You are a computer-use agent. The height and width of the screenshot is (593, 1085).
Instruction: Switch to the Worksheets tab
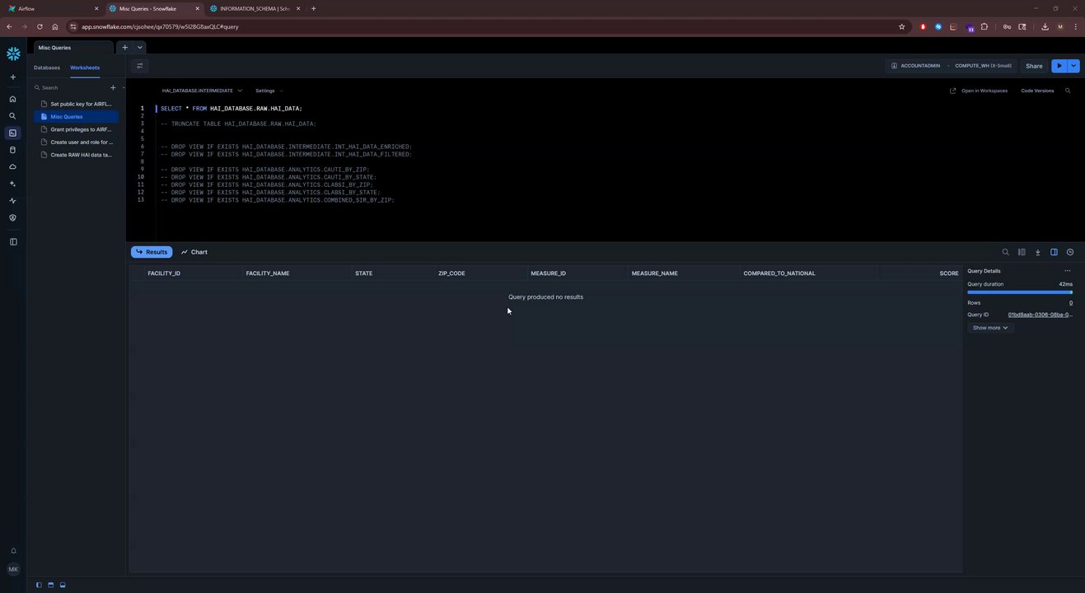(x=85, y=68)
